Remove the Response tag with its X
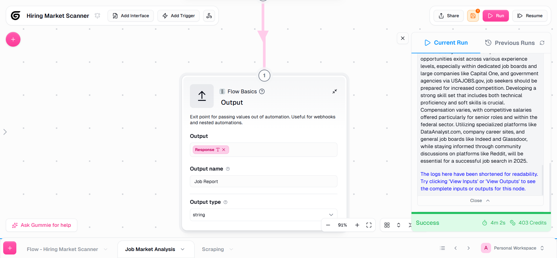 224,150
